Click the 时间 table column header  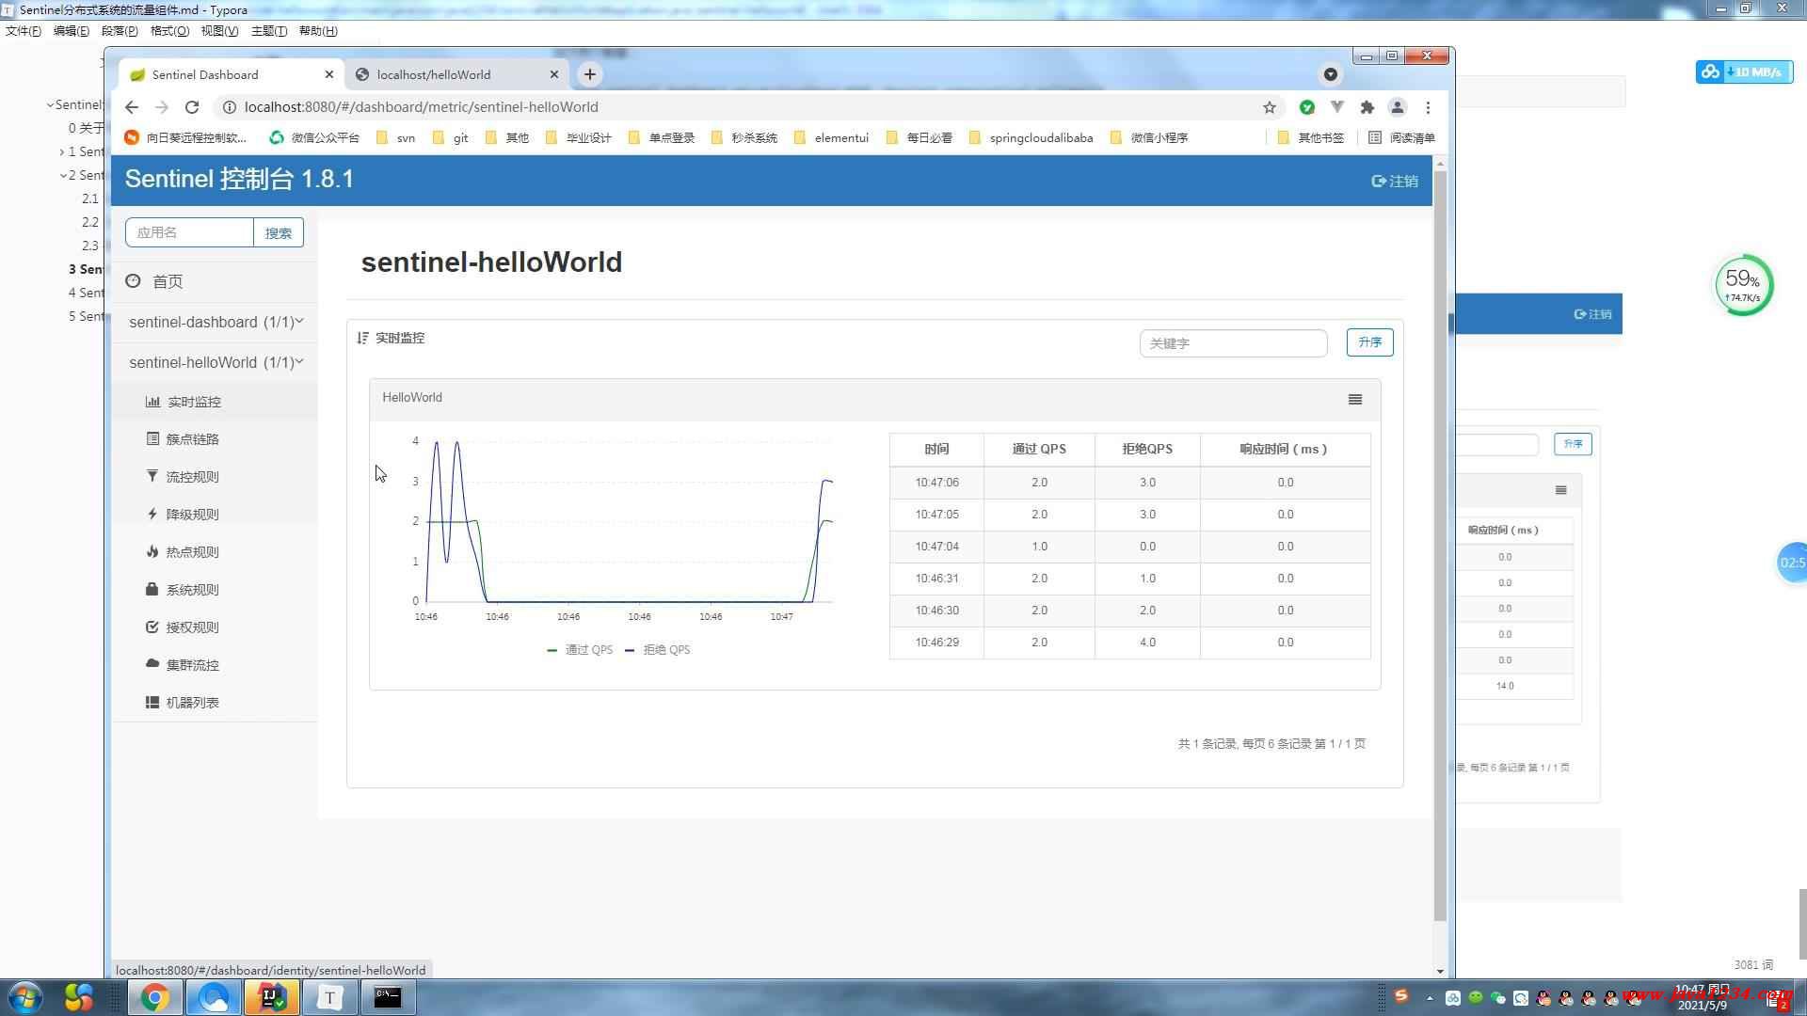(x=936, y=450)
